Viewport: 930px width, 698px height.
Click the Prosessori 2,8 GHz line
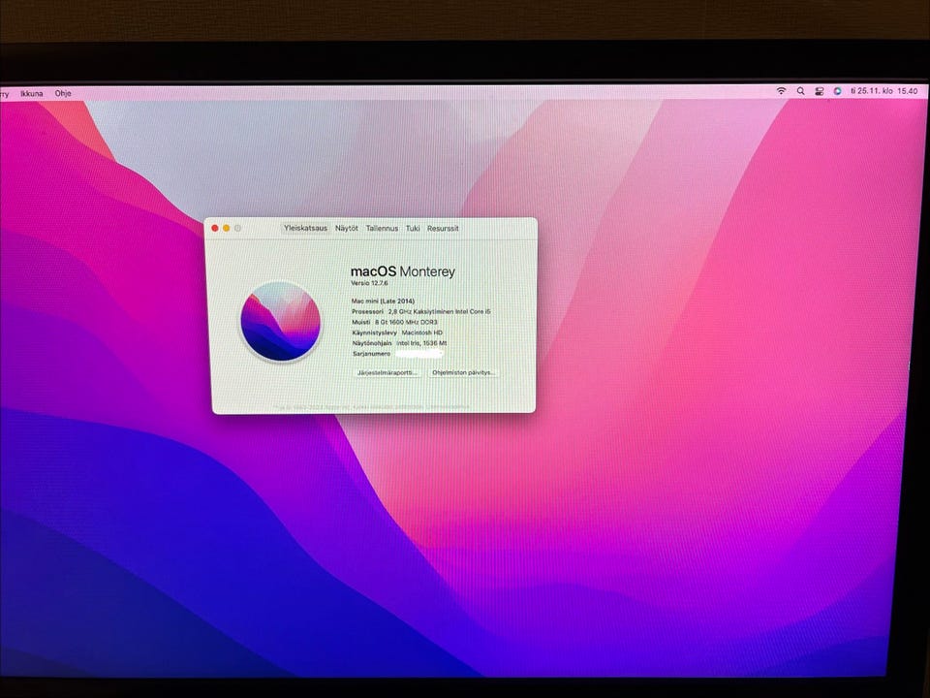coord(421,311)
